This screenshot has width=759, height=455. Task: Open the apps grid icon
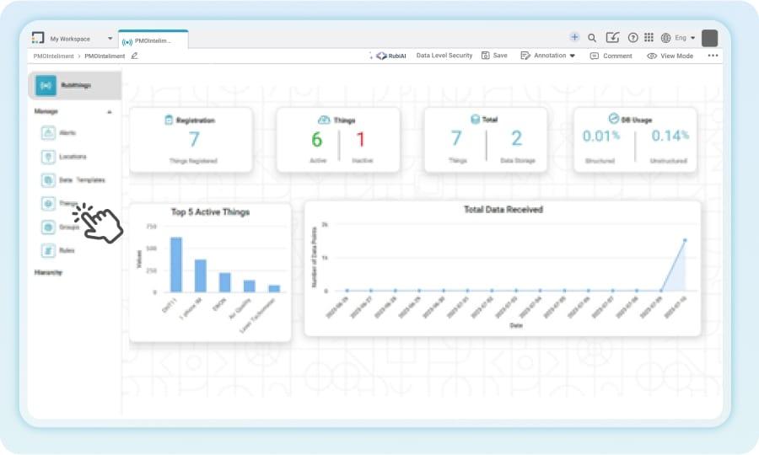pyautogui.click(x=649, y=38)
